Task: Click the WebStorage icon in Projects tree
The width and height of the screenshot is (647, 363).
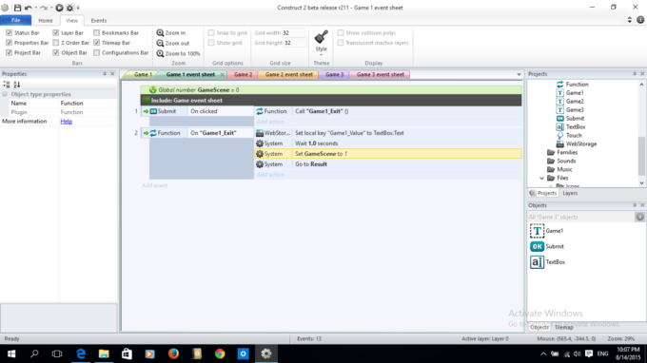Action: pyautogui.click(x=559, y=143)
